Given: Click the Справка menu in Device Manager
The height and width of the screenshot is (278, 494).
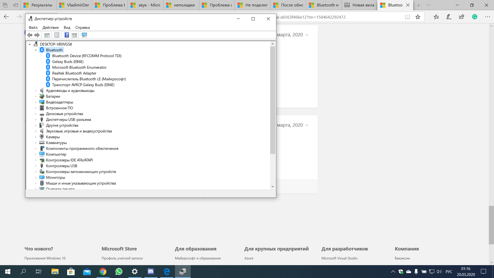Looking at the screenshot, I should [82, 28].
